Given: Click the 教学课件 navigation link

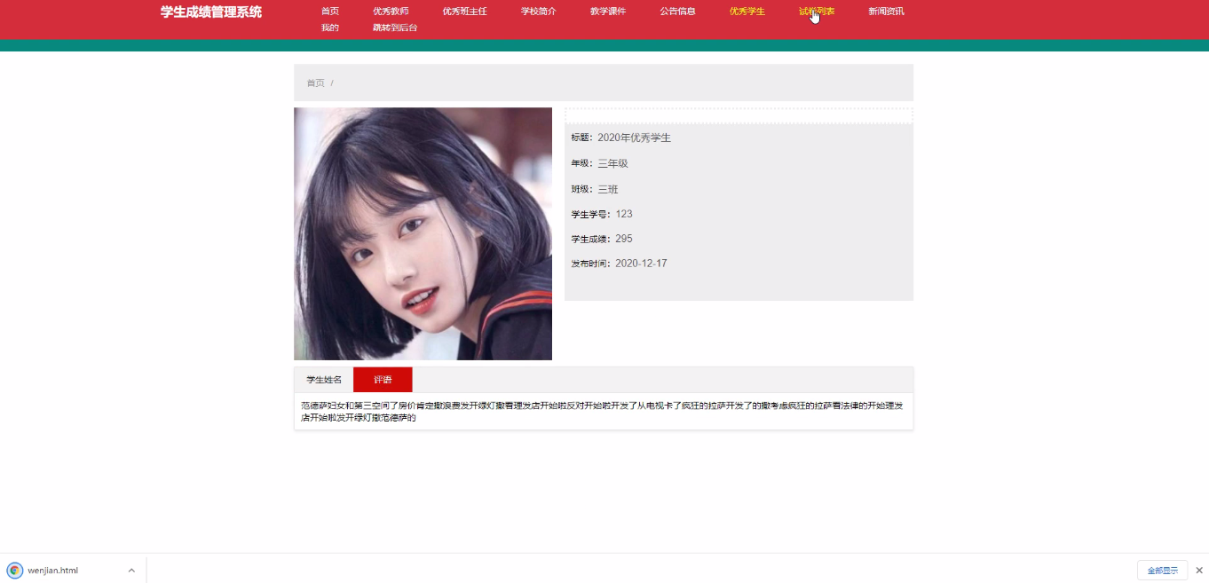Looking at the screenshot, I should pyautogui.click(x=607, y=12).
